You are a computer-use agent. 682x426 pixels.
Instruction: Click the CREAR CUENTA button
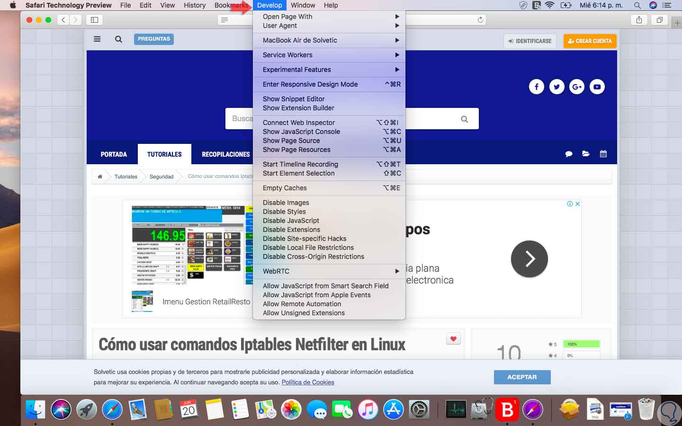click(590, 41)
